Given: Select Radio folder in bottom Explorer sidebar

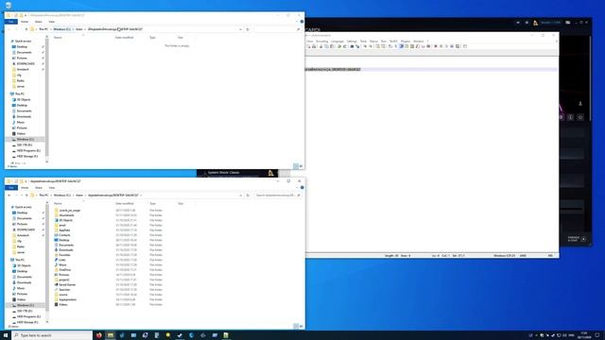Looking at the screenshot, I should click(x=21, y=246).
